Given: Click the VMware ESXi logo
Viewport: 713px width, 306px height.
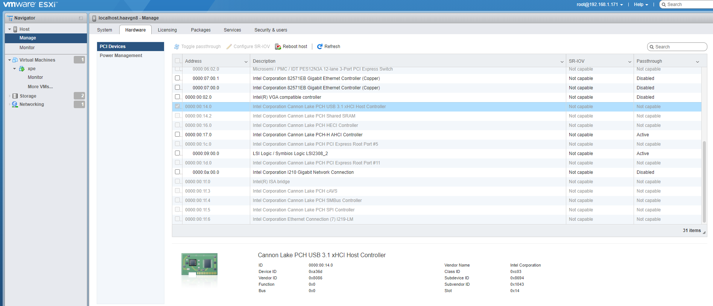Looking at the screenshot, I should [30, 5].
